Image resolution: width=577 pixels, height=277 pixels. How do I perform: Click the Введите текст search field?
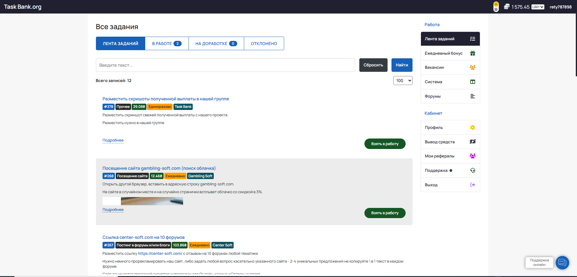pos(225,65)
